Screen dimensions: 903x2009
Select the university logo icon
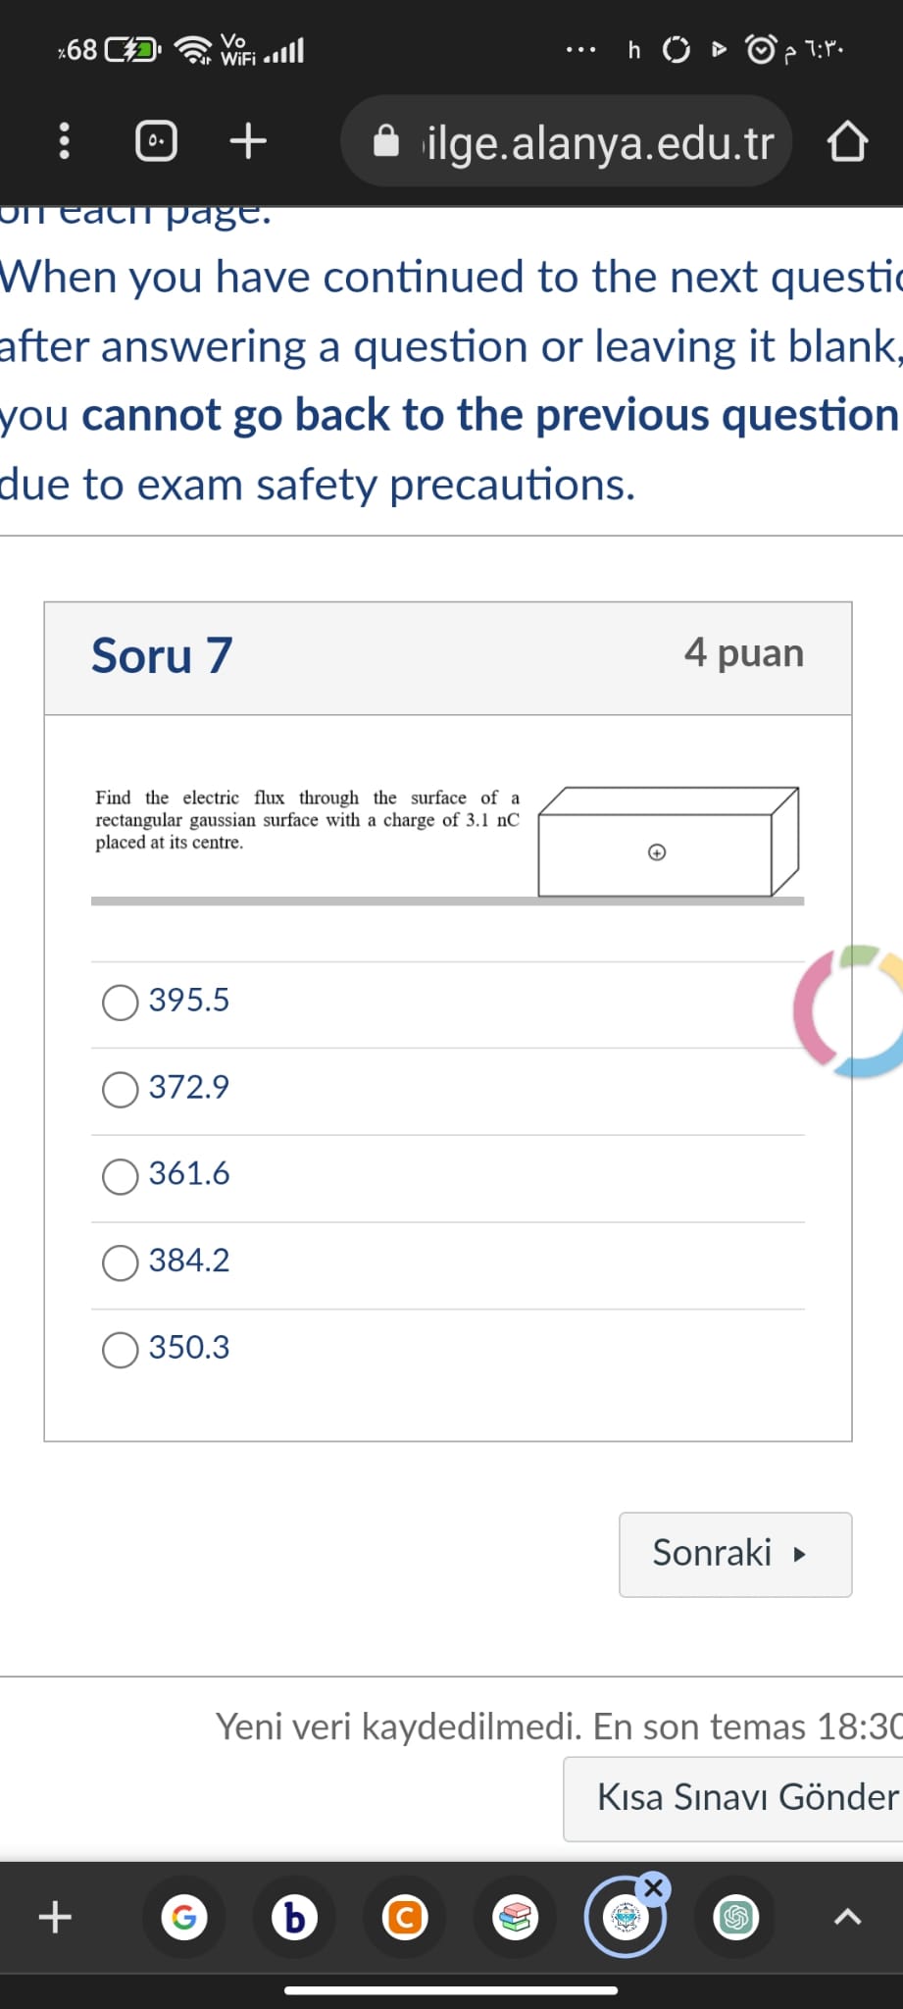(x=626, y=1919)
